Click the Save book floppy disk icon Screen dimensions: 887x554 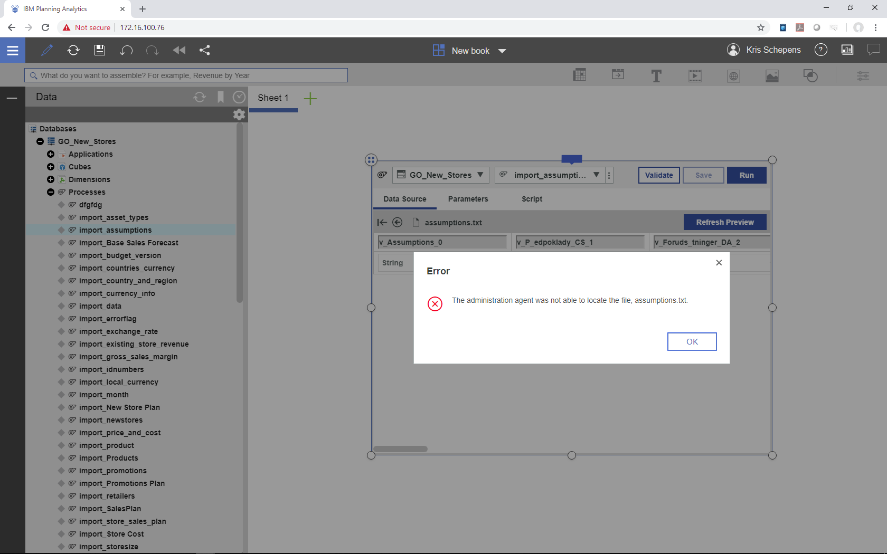[x=100, y=50]
